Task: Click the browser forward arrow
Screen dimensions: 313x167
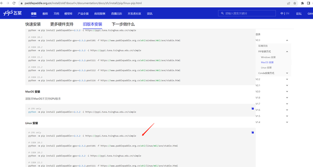Action: [x=8, y=3]
